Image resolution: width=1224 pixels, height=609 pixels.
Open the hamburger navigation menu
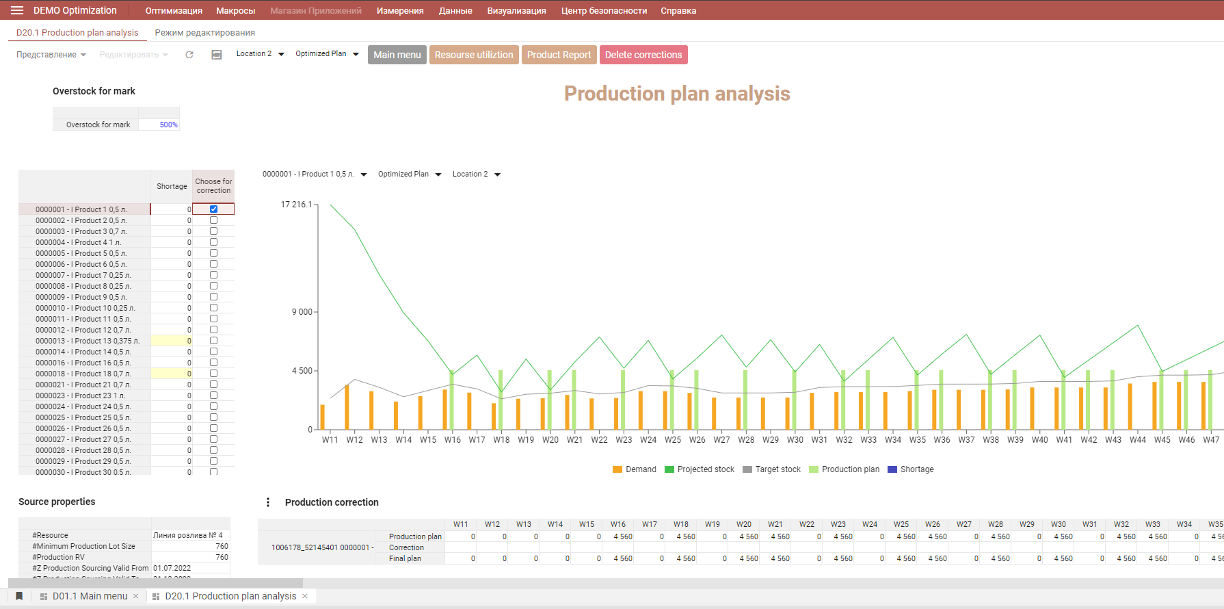[17, 10]
